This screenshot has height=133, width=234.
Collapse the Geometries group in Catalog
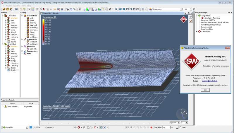22,16
